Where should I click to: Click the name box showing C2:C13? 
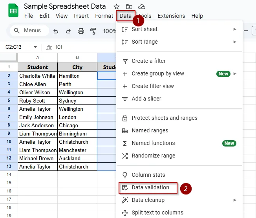tap(13, 47)
